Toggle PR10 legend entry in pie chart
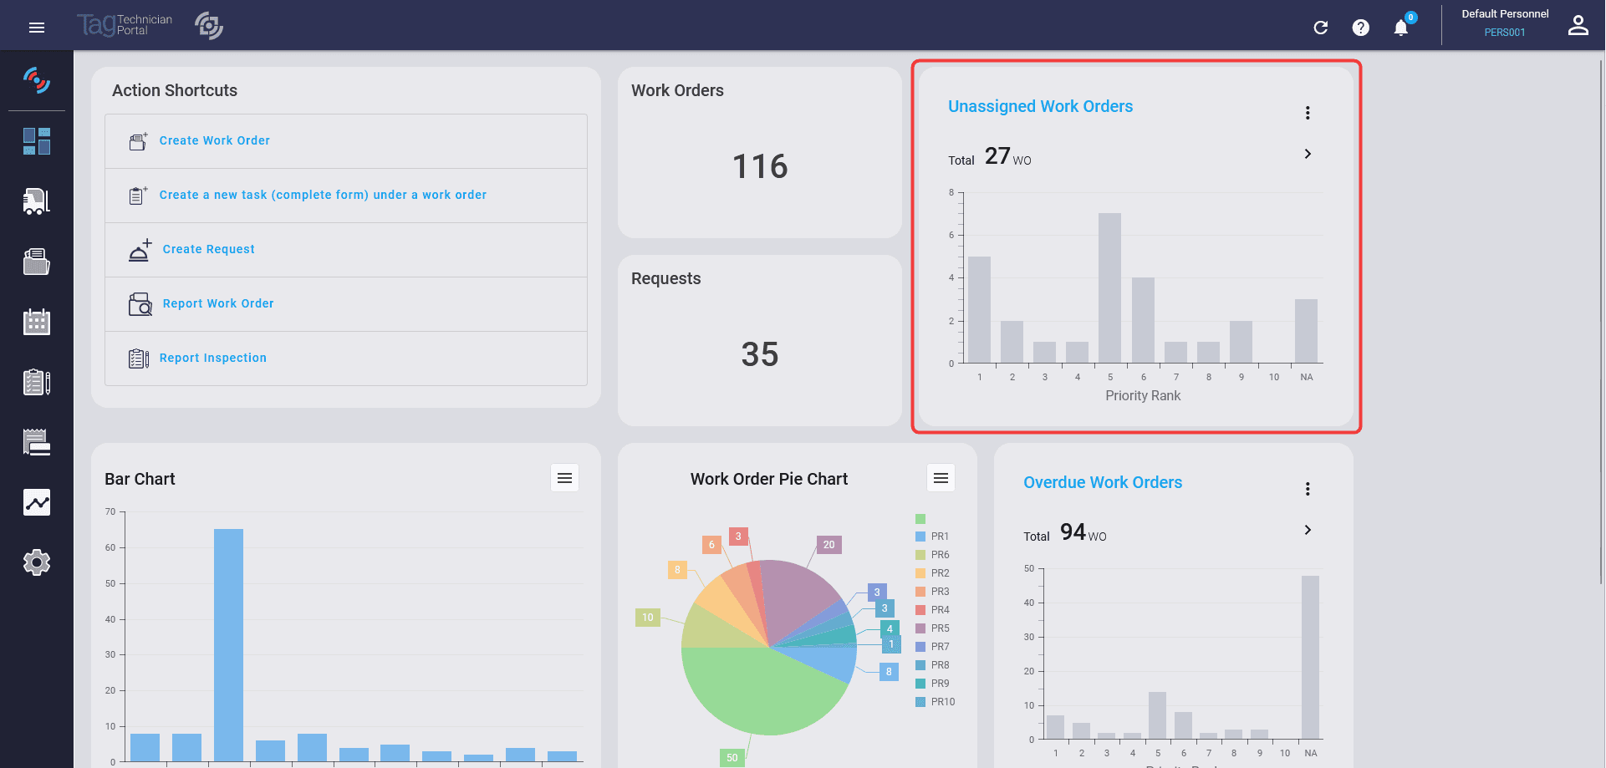The image size is (1606, 768). pos(935,702)
